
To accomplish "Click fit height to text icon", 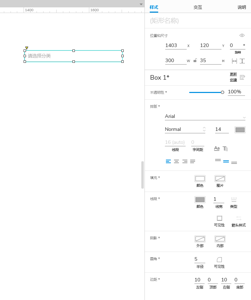I will (x=242, y=61).
